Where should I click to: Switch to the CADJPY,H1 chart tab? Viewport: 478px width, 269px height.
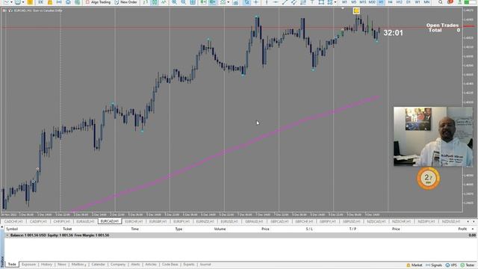pyautogui.click(x=38, y=221)
